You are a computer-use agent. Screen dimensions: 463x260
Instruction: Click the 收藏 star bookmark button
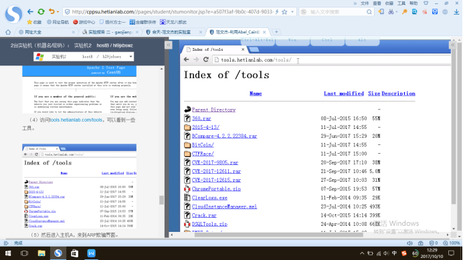[34, 22]
